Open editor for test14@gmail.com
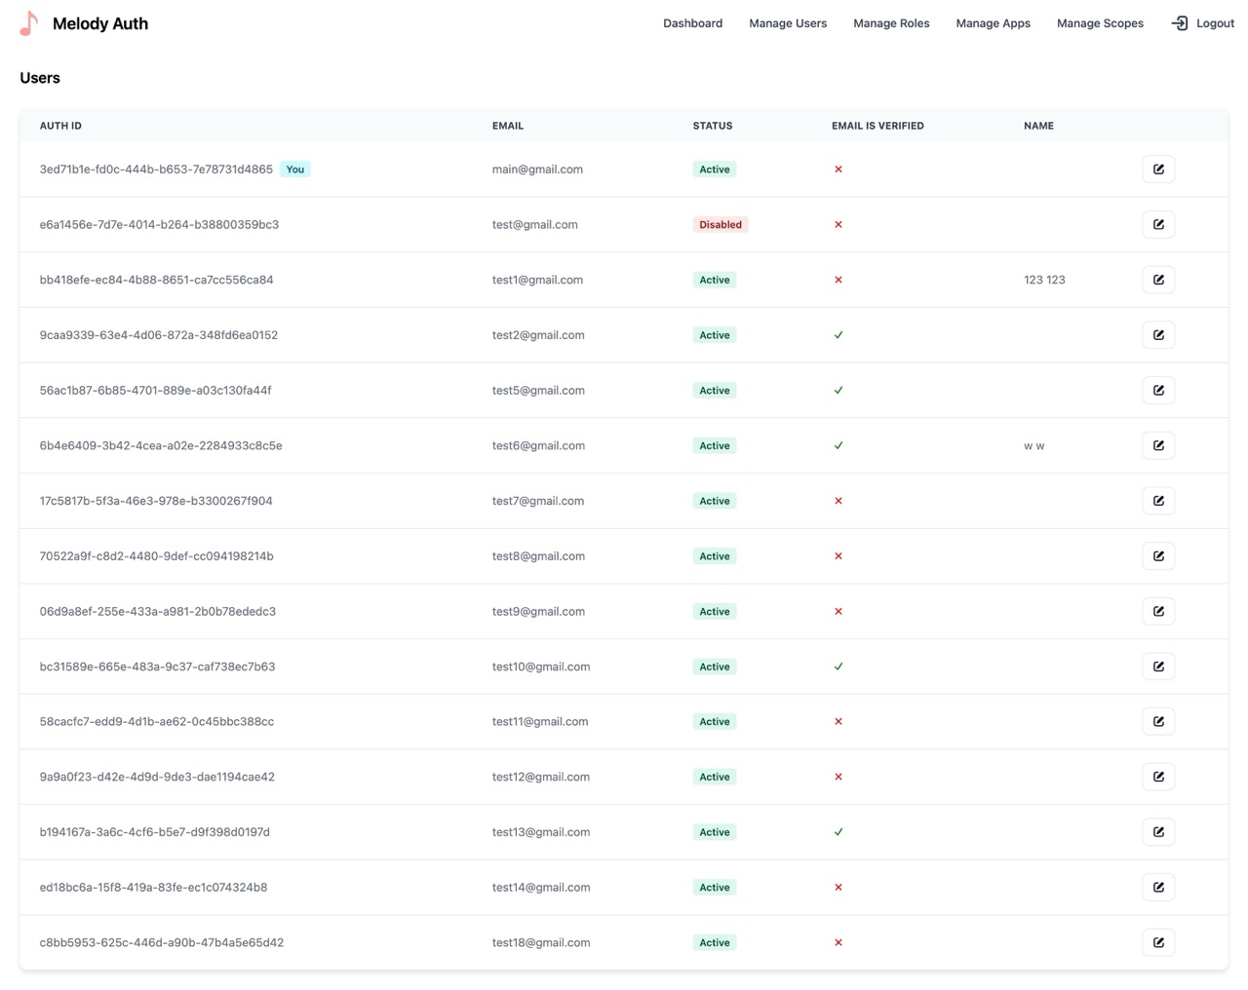This screenshot has height=990, width=1248. (x=1158, y=888)
